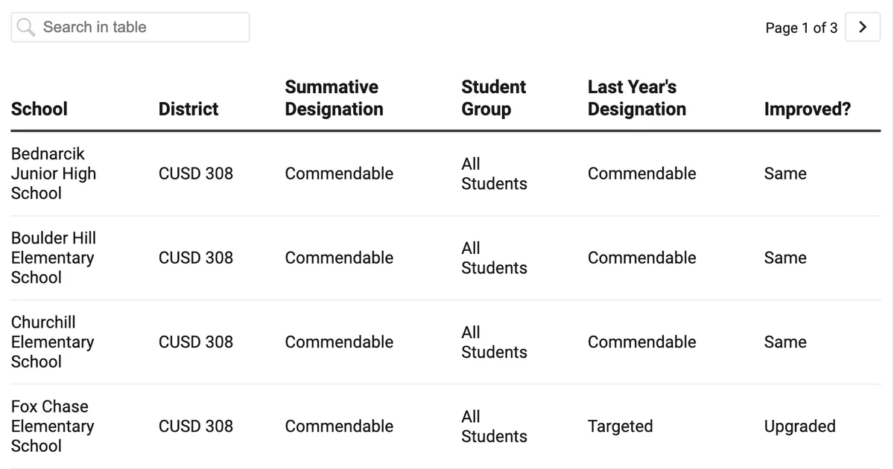
Task: Click the next page arrow chevron
Action: (863, 26)
